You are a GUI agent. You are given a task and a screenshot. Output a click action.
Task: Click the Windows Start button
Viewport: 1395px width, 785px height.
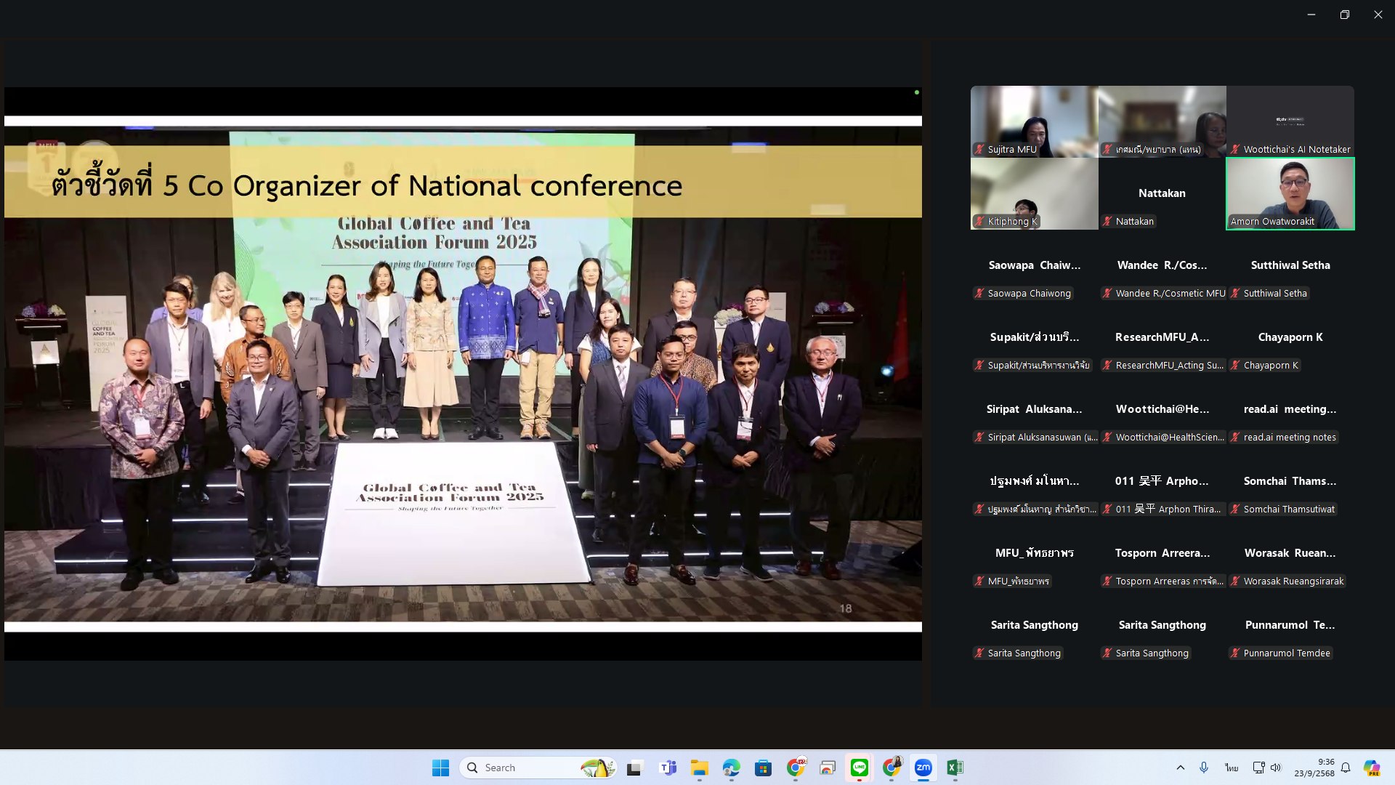pos(440,768)
